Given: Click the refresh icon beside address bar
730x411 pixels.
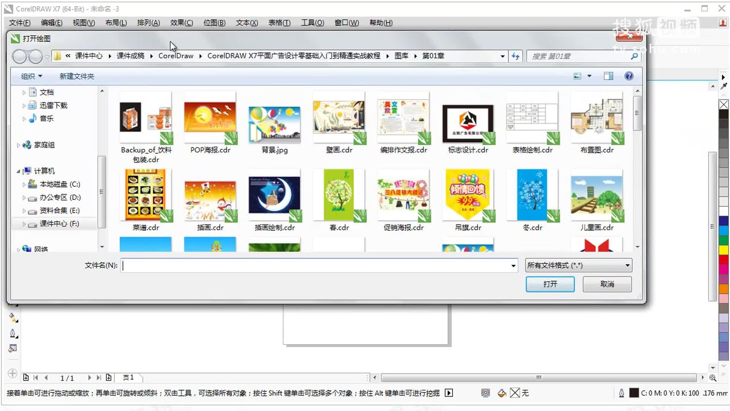Looking at the screenshot, I should 516,56.
